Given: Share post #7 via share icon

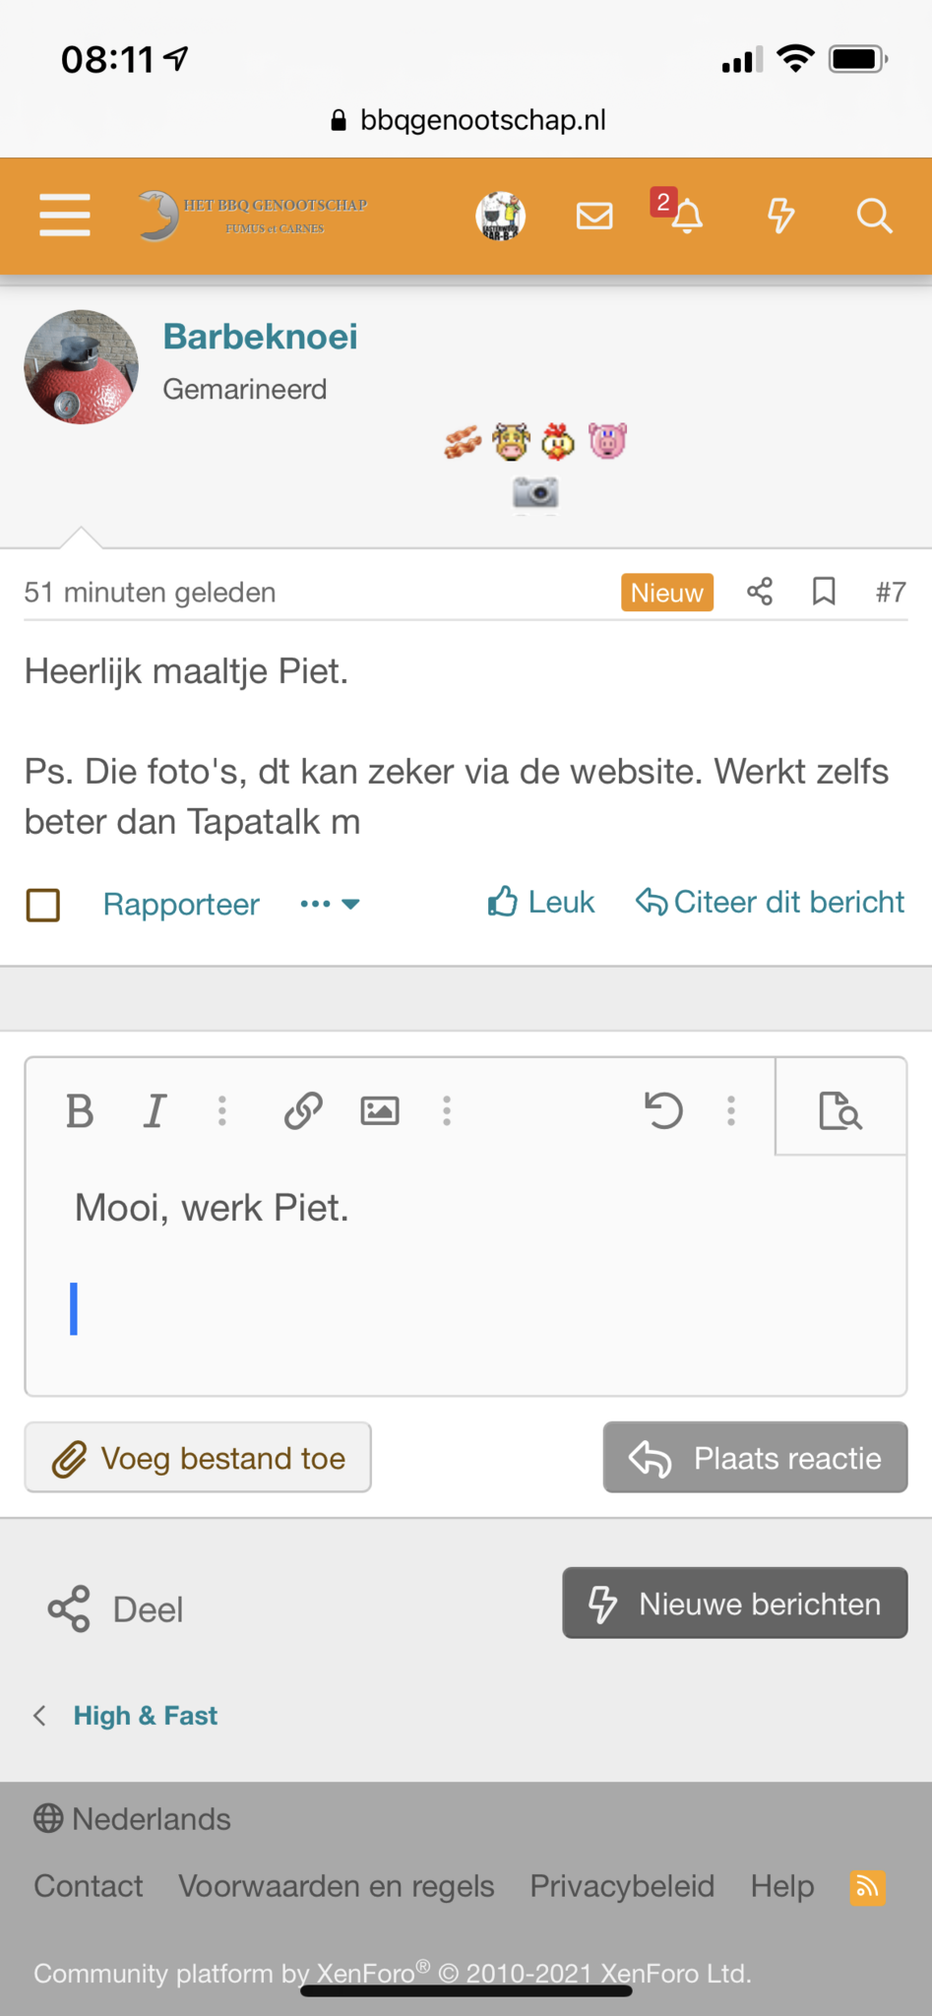Looking at the screenshot, I should coord(760,592).
